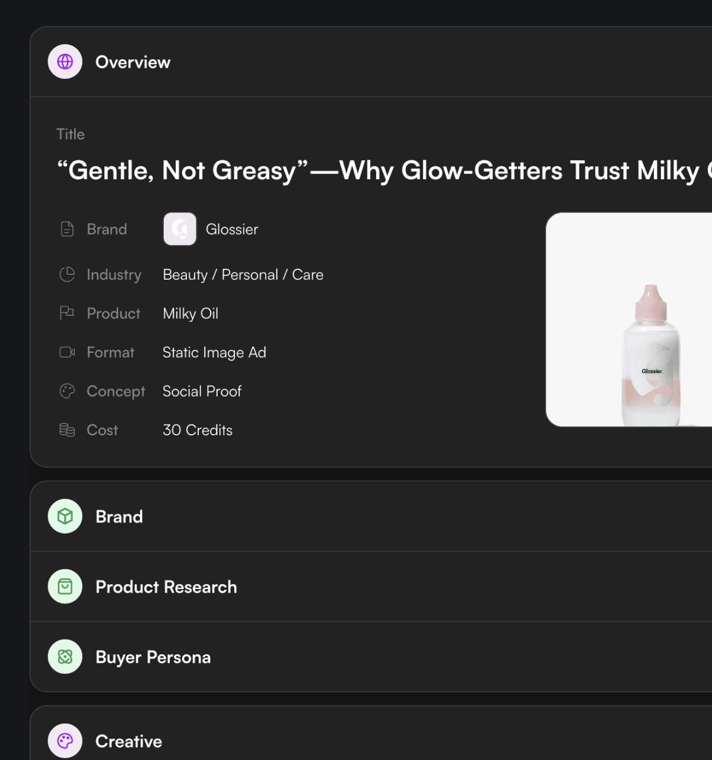Image resolution: width=712 pixels, height=760 pixels.
Task: Select the Product Research shopping bag icon
Action: pyautogui.click(x=65, y=586)
